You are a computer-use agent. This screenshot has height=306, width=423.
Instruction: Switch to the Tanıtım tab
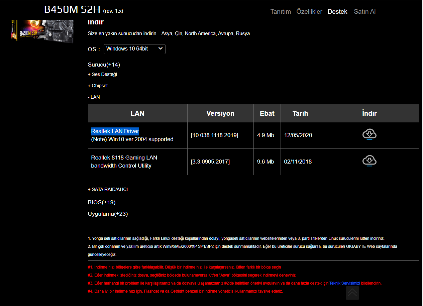click(x=281, y=11)
